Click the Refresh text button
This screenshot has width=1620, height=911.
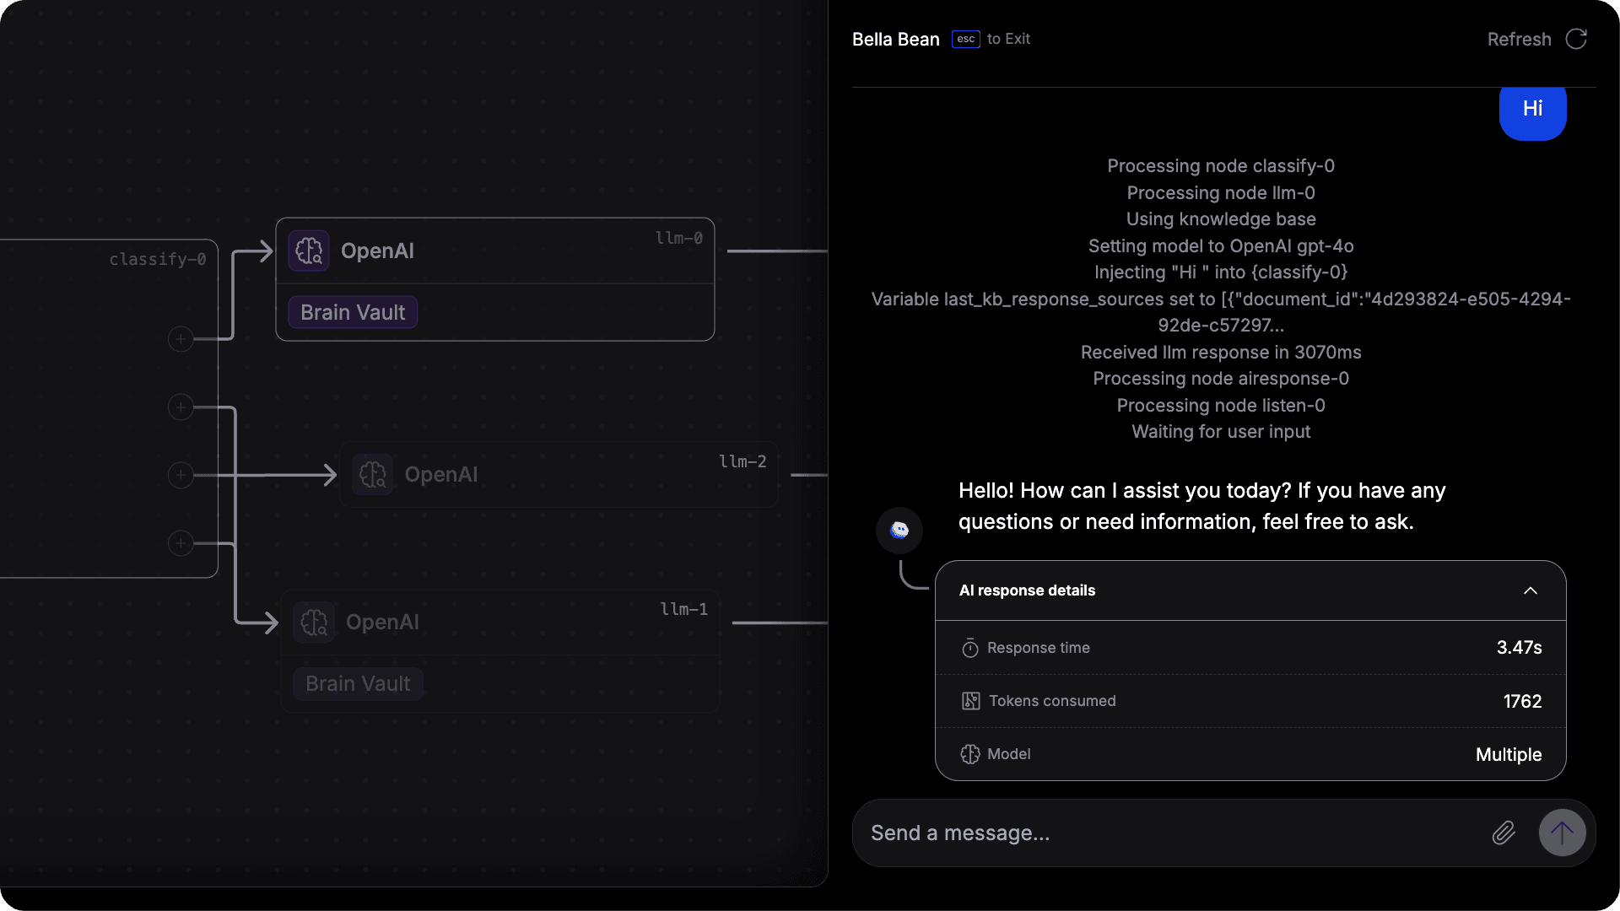[x=1519, y=40]
